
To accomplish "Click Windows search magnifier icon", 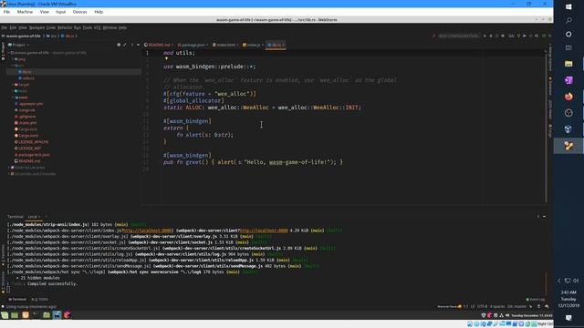I will pos(568,20).
